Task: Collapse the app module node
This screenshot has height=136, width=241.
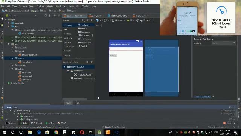Action: pyautogui.click(x=5, y=19)
